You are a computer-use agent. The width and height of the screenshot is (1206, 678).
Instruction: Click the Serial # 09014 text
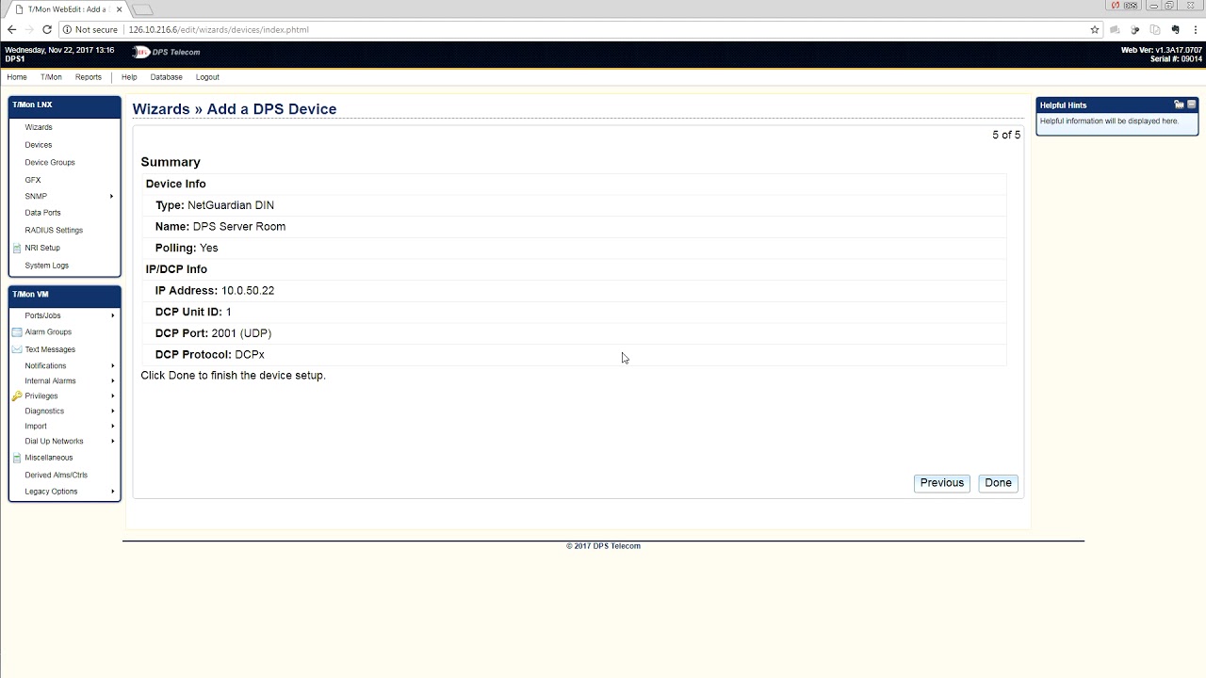click(x=1176, y=59)
